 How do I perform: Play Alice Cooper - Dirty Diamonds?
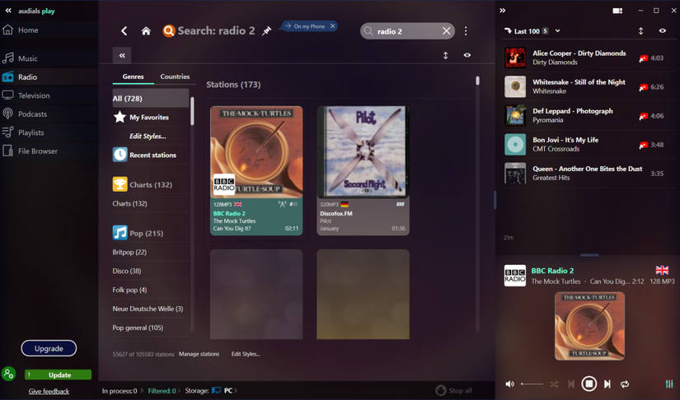coord(588,58)
